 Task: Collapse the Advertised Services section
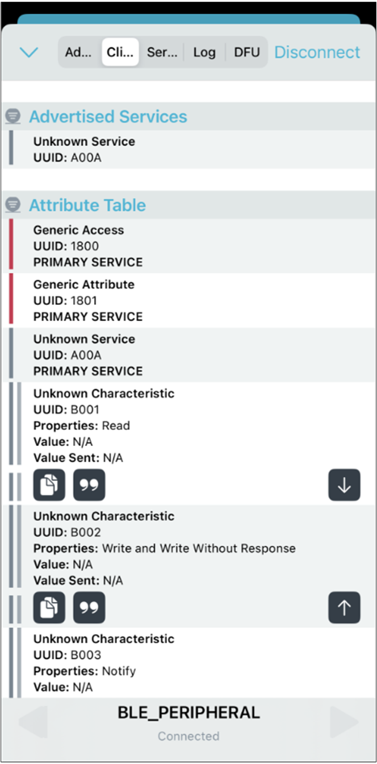[12, 117]
